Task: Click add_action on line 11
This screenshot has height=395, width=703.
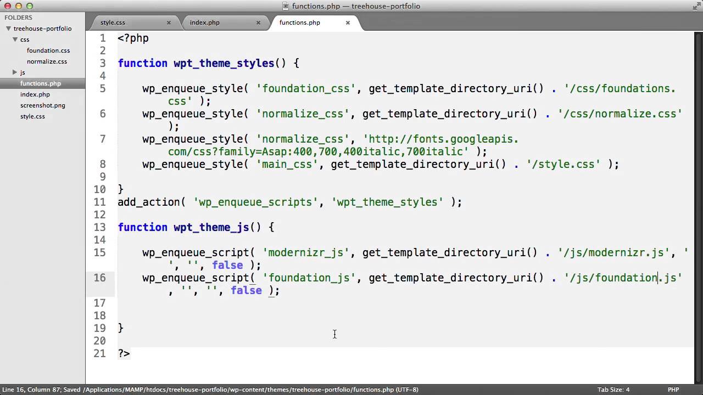Action: coord(149,202)
